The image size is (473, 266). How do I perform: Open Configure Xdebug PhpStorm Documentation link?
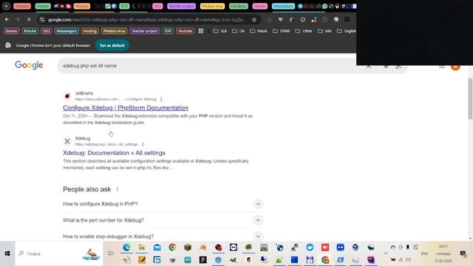[126, 108]
